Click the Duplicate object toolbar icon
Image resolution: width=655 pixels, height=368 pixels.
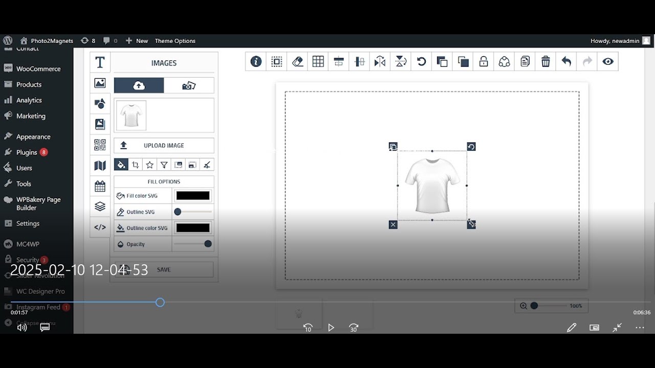click(x=525, y=61)
